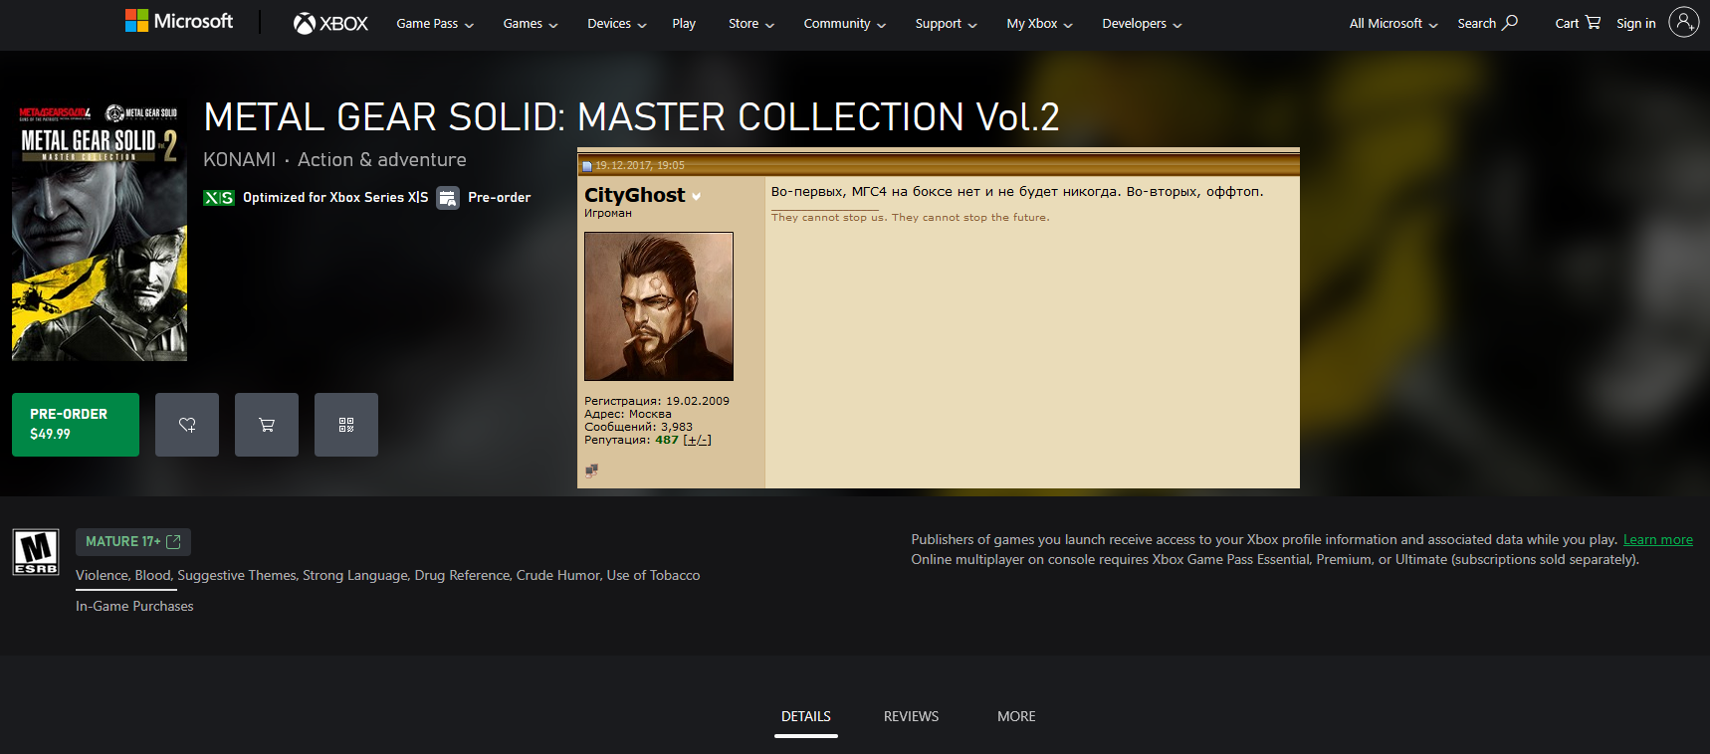This screenshot has height=754, width=1710.
Task: Expand the My Xbox menu
Action: pyautogui.click(x=1040, y=24)
